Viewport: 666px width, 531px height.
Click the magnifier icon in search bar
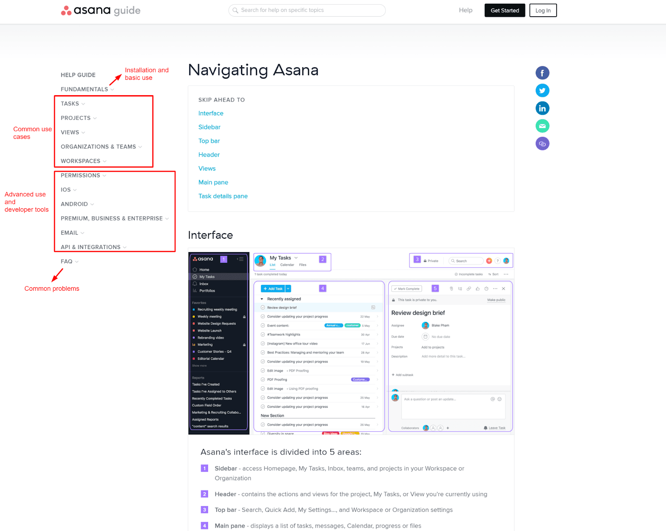coord(236,10)
